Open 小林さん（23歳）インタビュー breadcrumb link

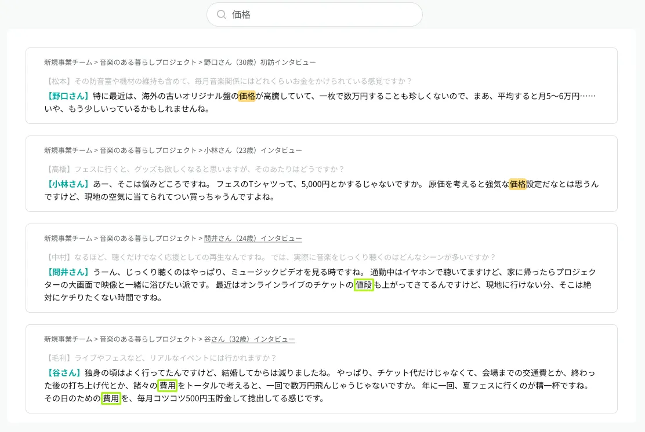pos(253,150)
